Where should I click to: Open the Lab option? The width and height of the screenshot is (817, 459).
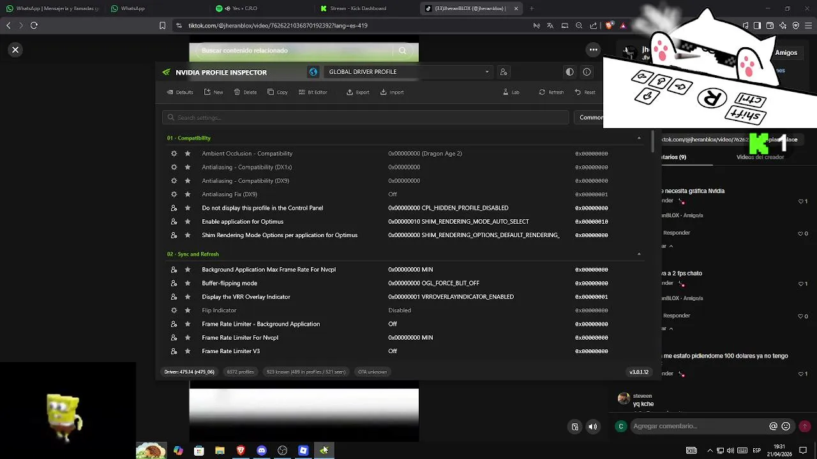[x=511, y=92]
